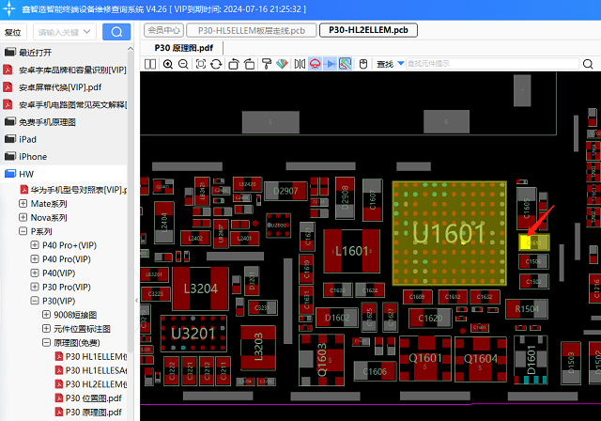Click the mirror/flip board icon

pos(300,64)
